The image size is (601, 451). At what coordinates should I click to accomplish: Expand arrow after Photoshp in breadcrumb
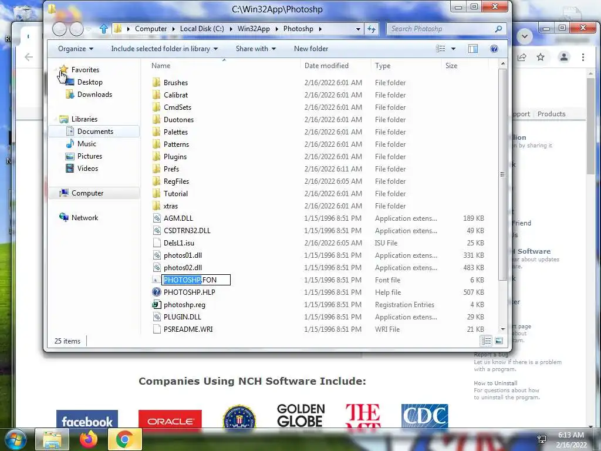point(320,29)
